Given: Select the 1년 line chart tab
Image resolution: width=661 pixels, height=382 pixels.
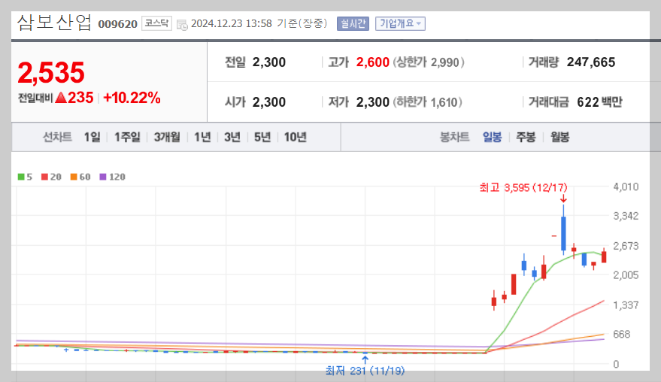Looking at the screenshot, I should click(x=202, y=137).
